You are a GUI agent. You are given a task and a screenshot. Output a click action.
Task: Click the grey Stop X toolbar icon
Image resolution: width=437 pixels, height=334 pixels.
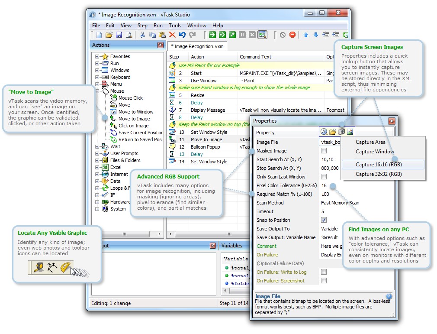(252, 35)
